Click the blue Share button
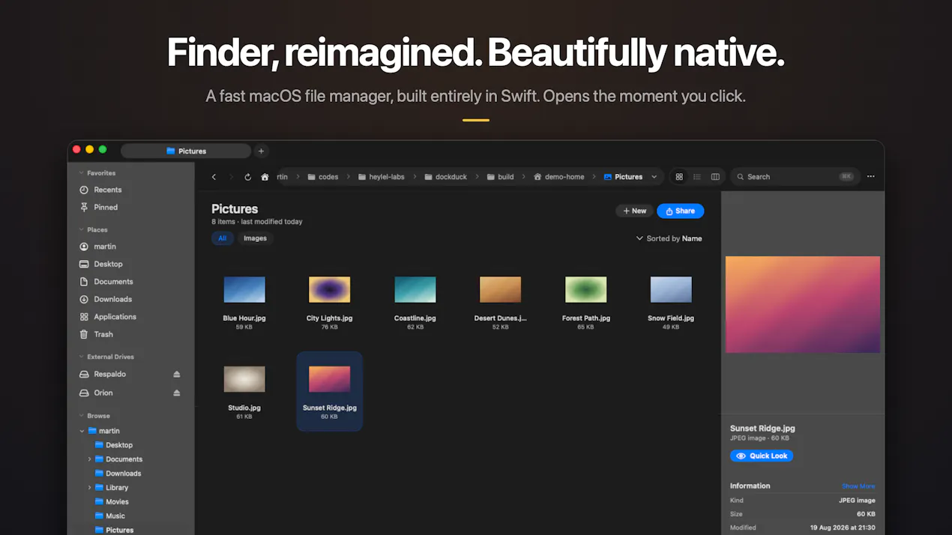The height and width of the screenshot is (535, 952). [x=680, y=211]
